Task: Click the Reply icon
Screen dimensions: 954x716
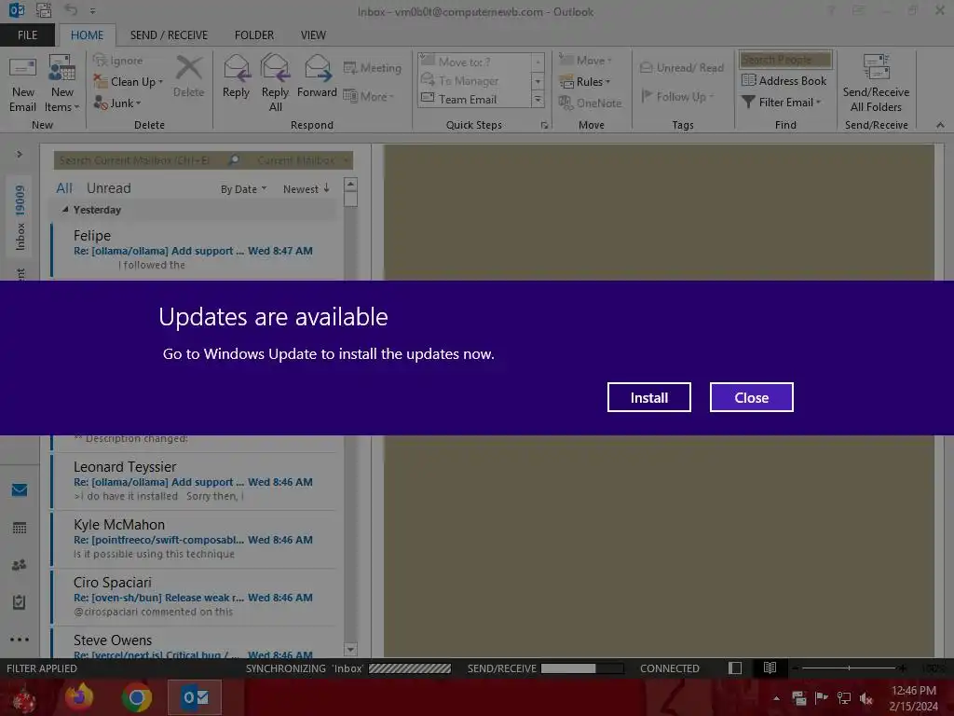Action: [x=236, y=67]
